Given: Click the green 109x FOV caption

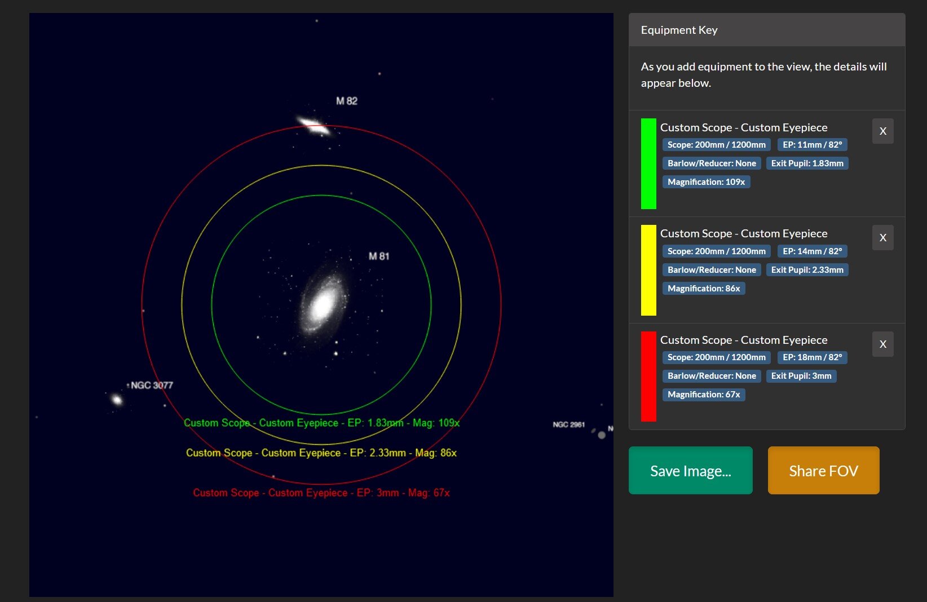Looking at the screenshot, I should (x=321, y=423).
